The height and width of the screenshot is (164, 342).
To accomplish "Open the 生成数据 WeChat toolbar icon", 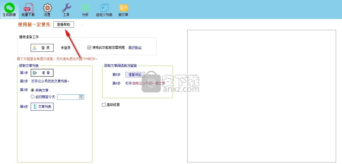I will pos(9,10).
